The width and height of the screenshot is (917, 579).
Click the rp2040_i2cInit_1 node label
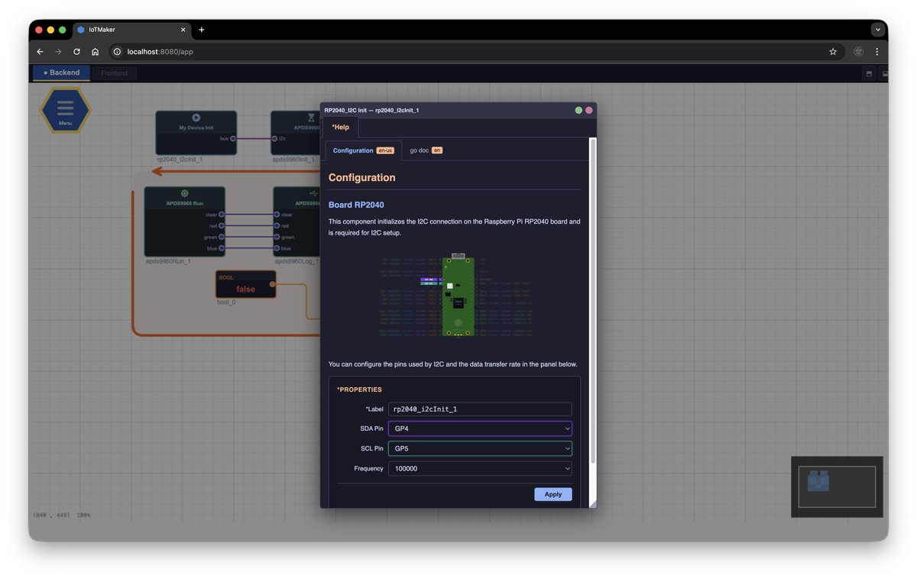pos(180,160)
